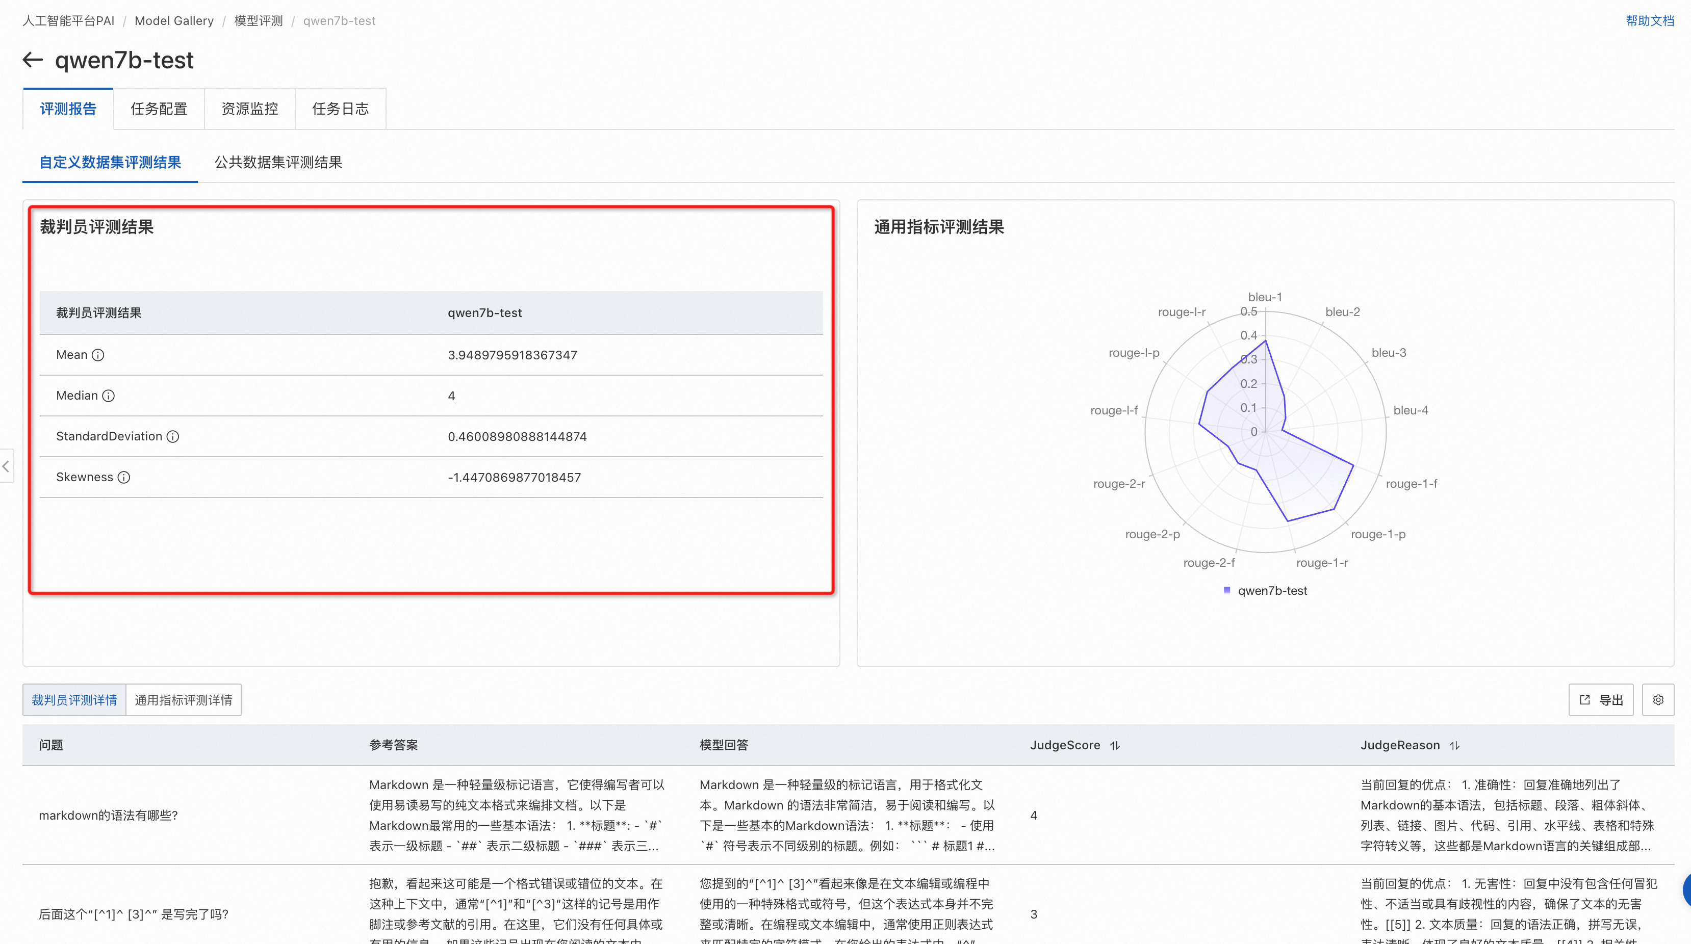This screenshot has height=944, width=1691.
Task: Click the 通用指标评测结果 panel title
Action: [939, 227]
